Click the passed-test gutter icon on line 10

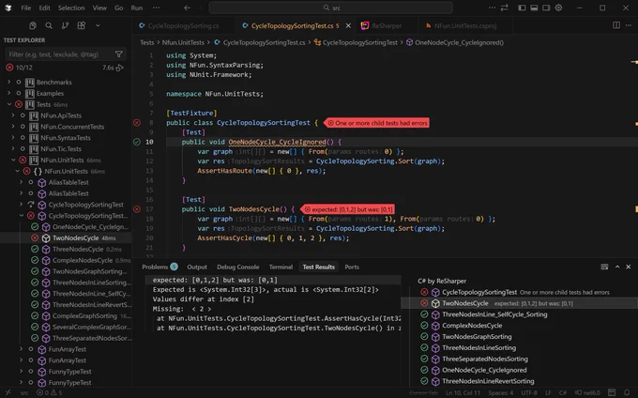click(137, 142)
